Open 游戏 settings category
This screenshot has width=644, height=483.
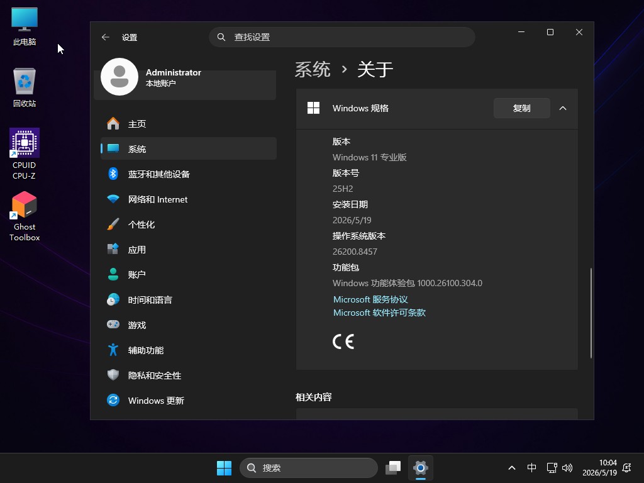[189, 325]
